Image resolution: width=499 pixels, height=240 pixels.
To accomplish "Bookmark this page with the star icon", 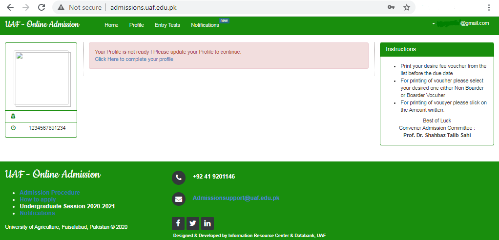I will [406, 7].
